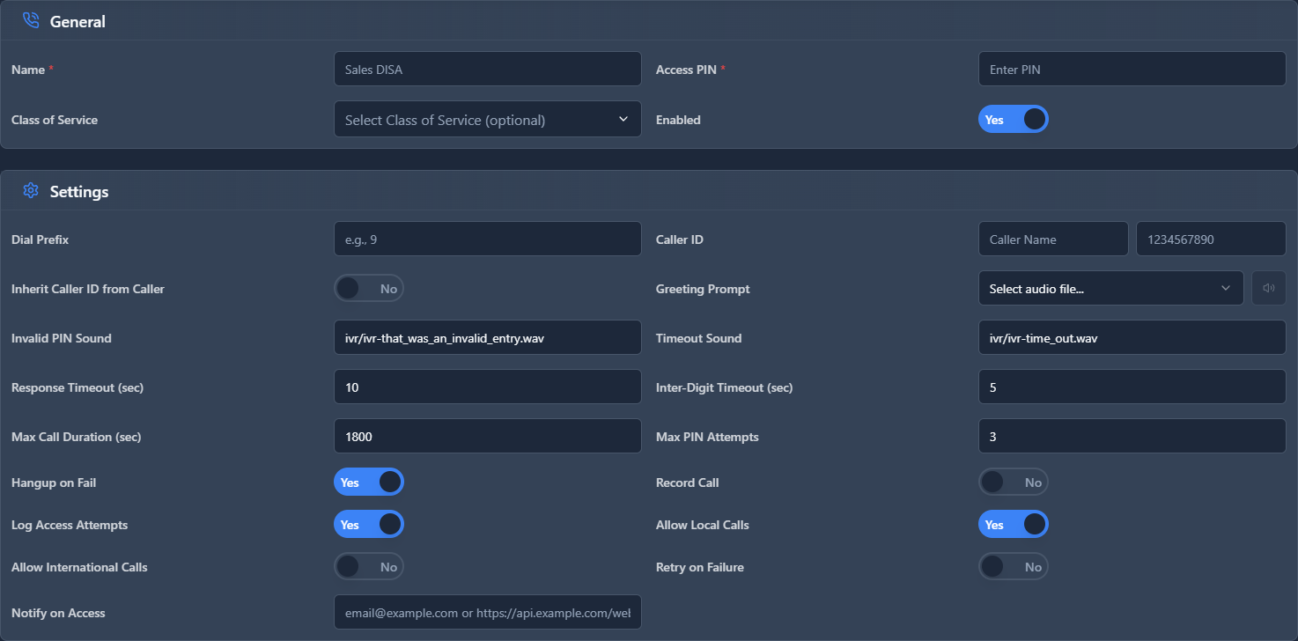Click the gear icon beside Settings heading
Screen dimensions: 1298x641
pyautogui.click(x=31, y=191)
